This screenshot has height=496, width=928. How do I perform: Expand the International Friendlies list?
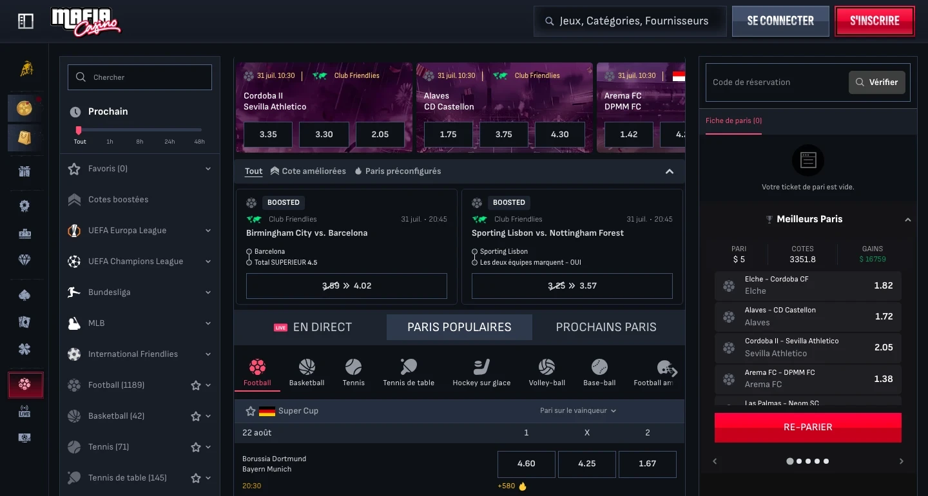208,354
